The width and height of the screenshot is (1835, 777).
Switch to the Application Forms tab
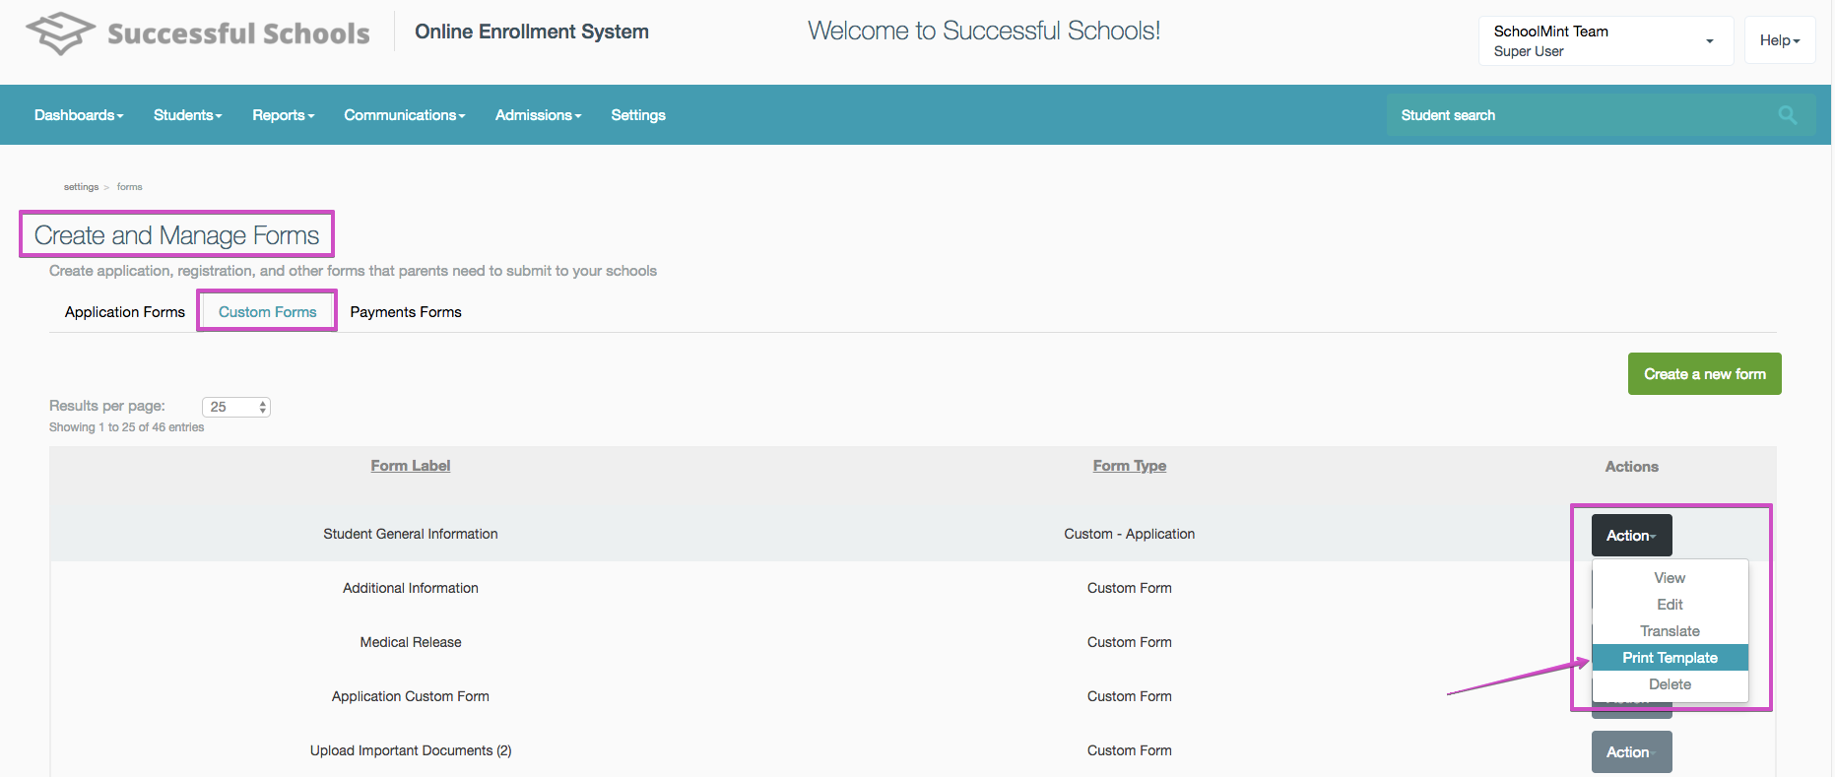(125, 312)
